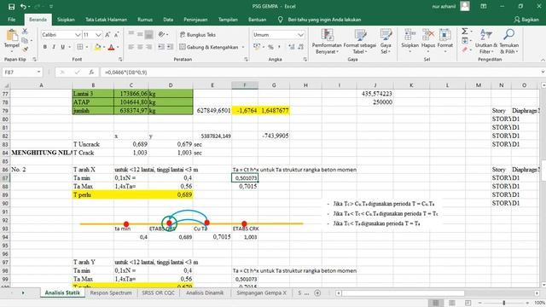Apply accounting number format
Image resolution: width=546 pixels, height=307 pixels.
pos(257,47)
